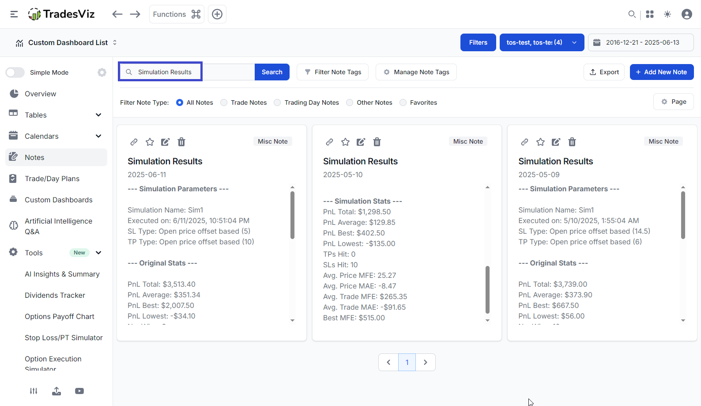Image resolution: width=701 pixels, height=406 pixels.
Task: Copy link of the 2025-06-11 note
Action: coord(134,142)
